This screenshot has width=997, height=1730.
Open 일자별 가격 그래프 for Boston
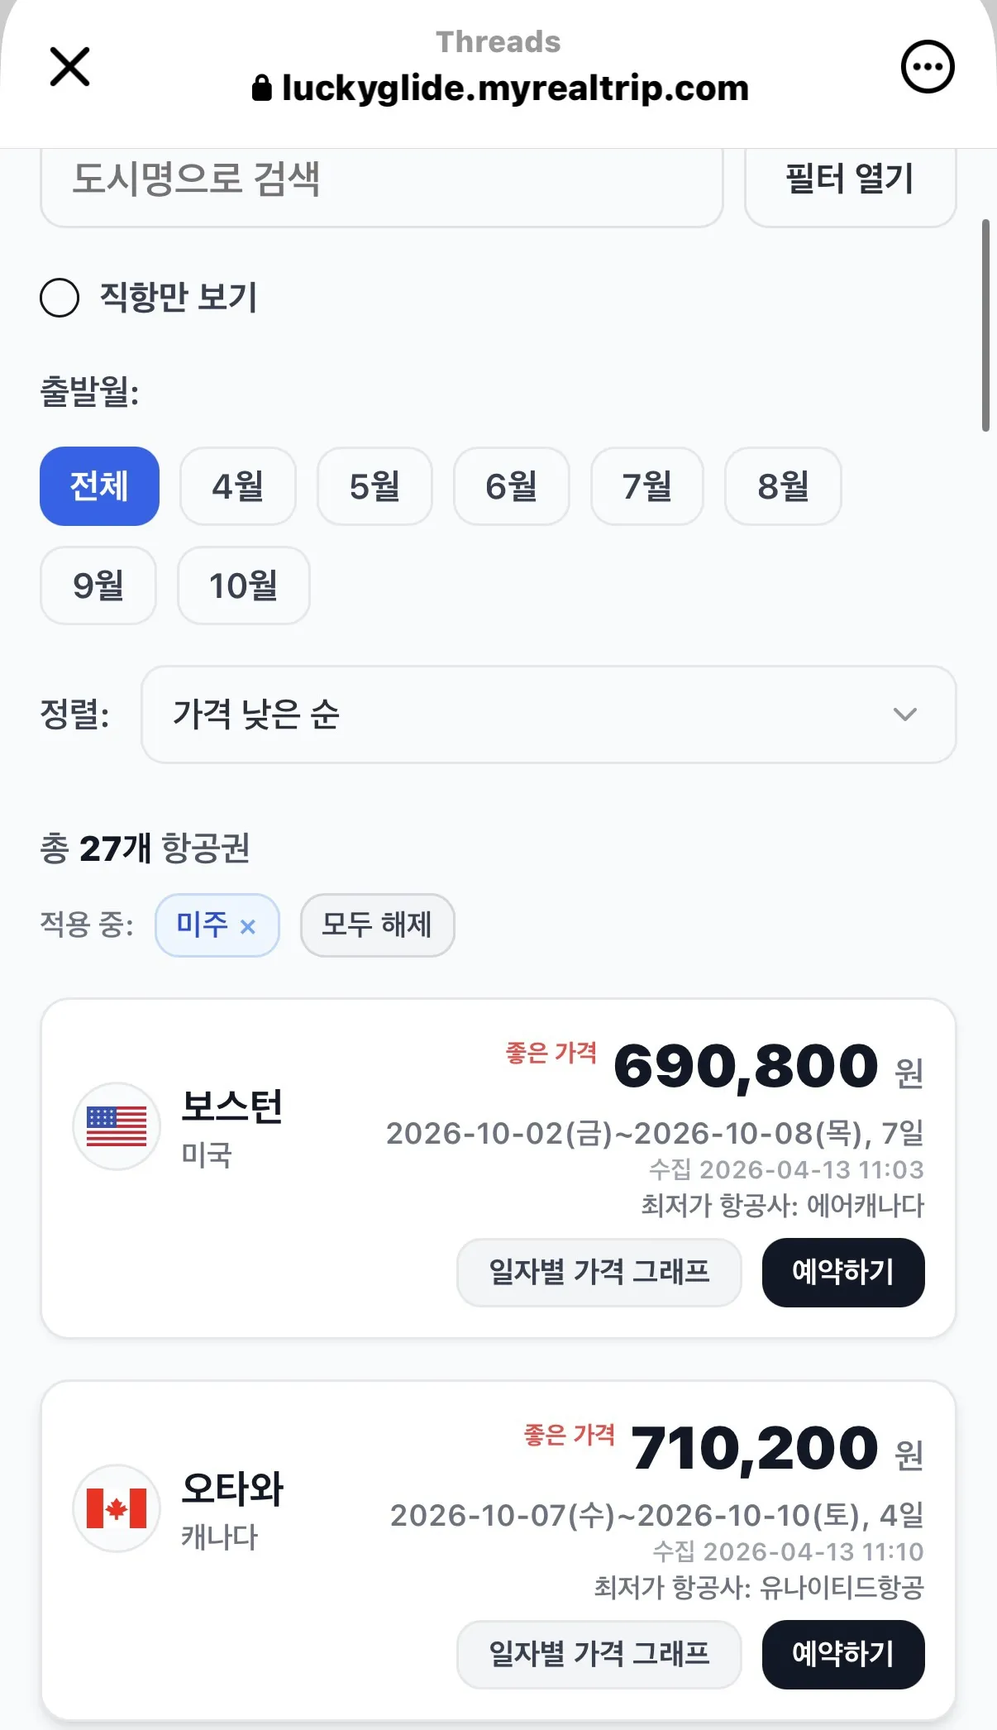coord(599,1272)
